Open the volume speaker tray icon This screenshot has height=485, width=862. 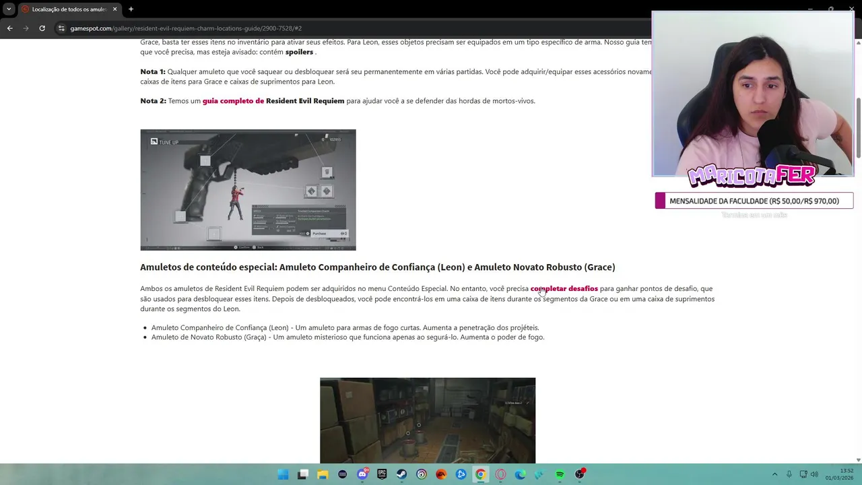814,474
